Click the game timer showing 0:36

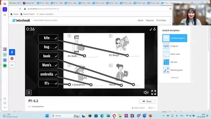click(x=30, y=29)
